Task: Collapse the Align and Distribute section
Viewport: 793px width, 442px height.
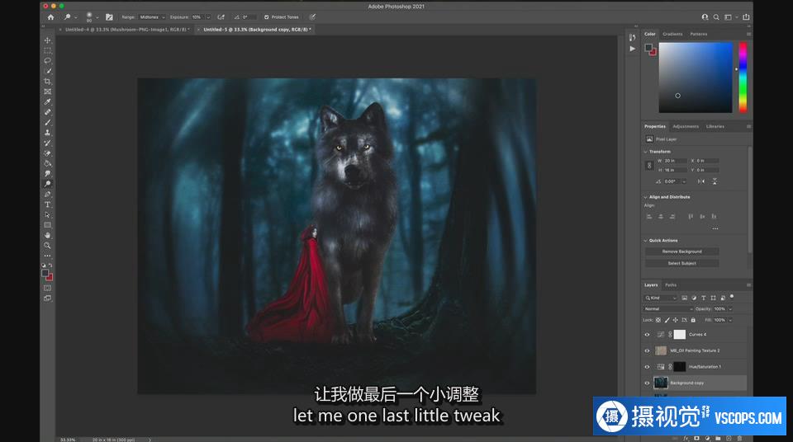Action: point(645,197)
